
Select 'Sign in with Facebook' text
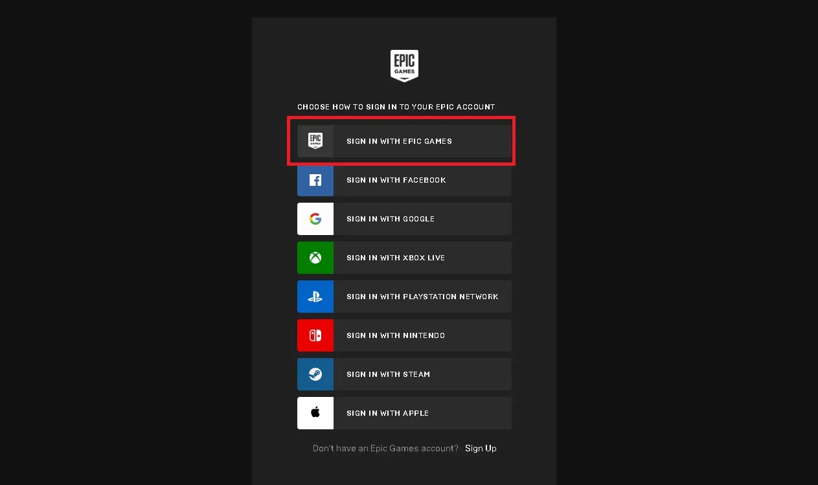(396, 180)
